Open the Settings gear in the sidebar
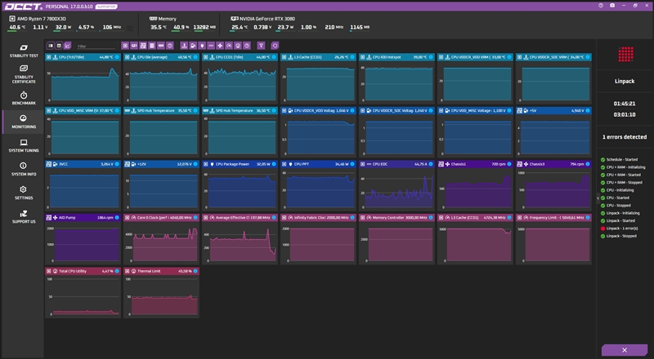The height and width of the screenshot is (359, 654). coord(24,193)
